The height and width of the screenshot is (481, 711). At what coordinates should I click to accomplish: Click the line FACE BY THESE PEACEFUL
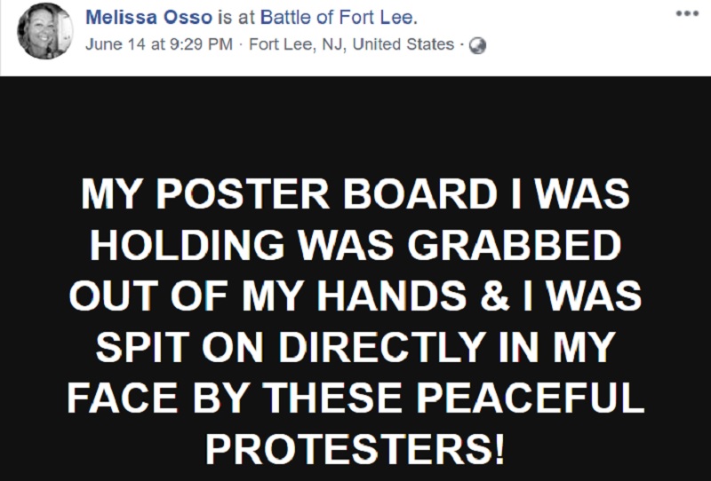(355, 398)
